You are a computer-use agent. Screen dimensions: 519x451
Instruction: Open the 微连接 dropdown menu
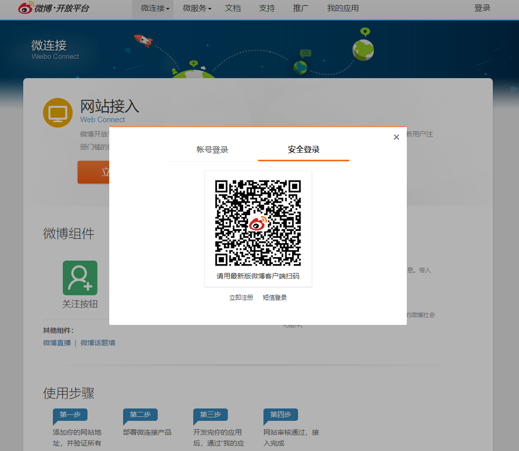pos(155,8)
